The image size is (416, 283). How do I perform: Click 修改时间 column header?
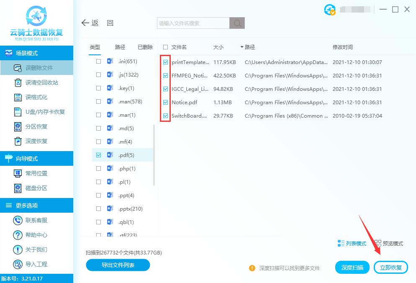coord(343,47)
